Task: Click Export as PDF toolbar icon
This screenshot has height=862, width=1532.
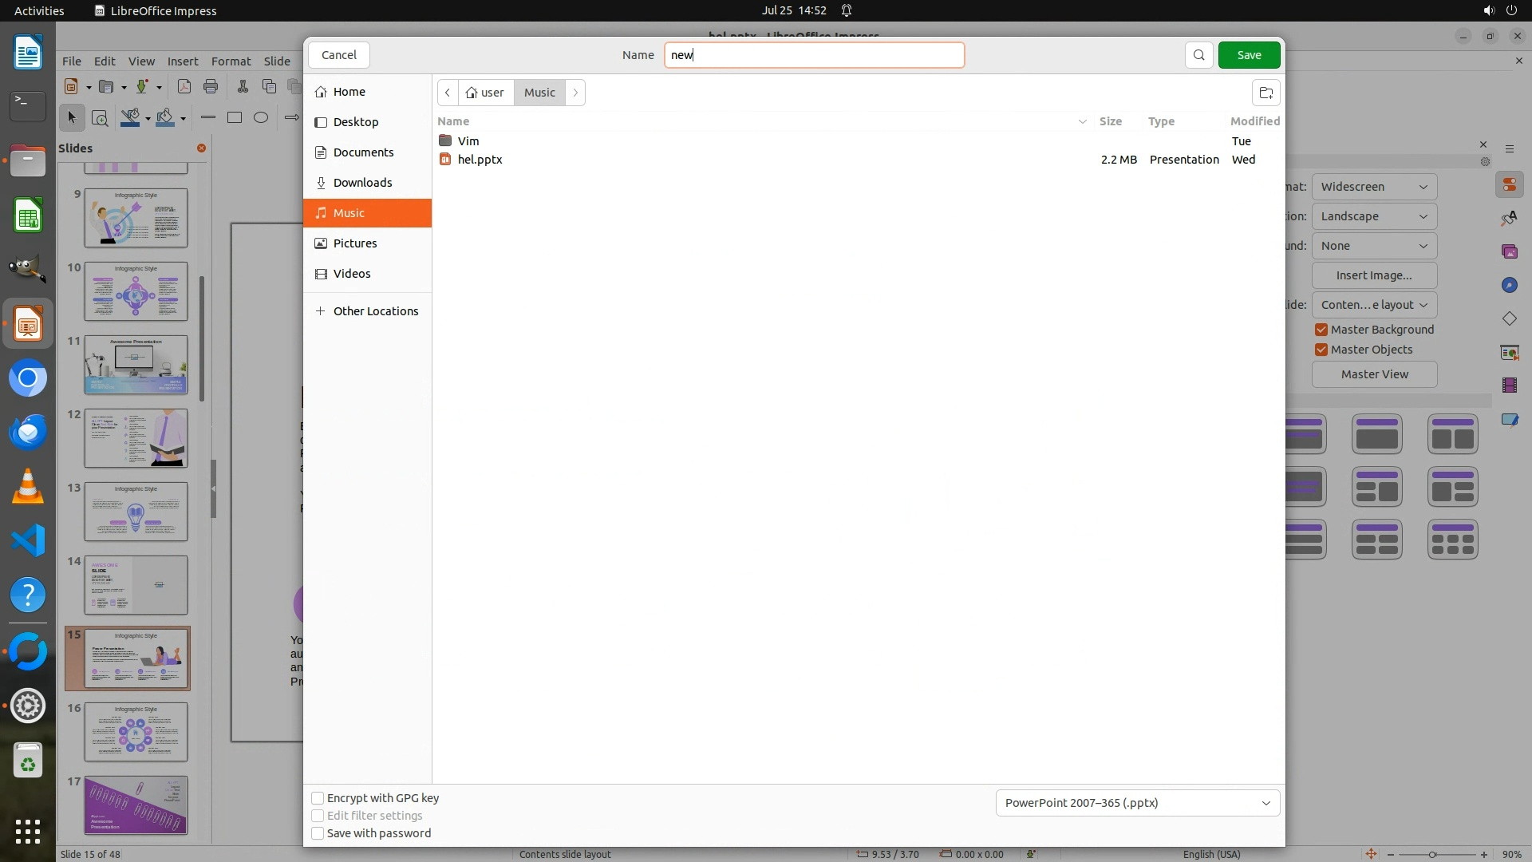Action: click(x=184, y=86)
